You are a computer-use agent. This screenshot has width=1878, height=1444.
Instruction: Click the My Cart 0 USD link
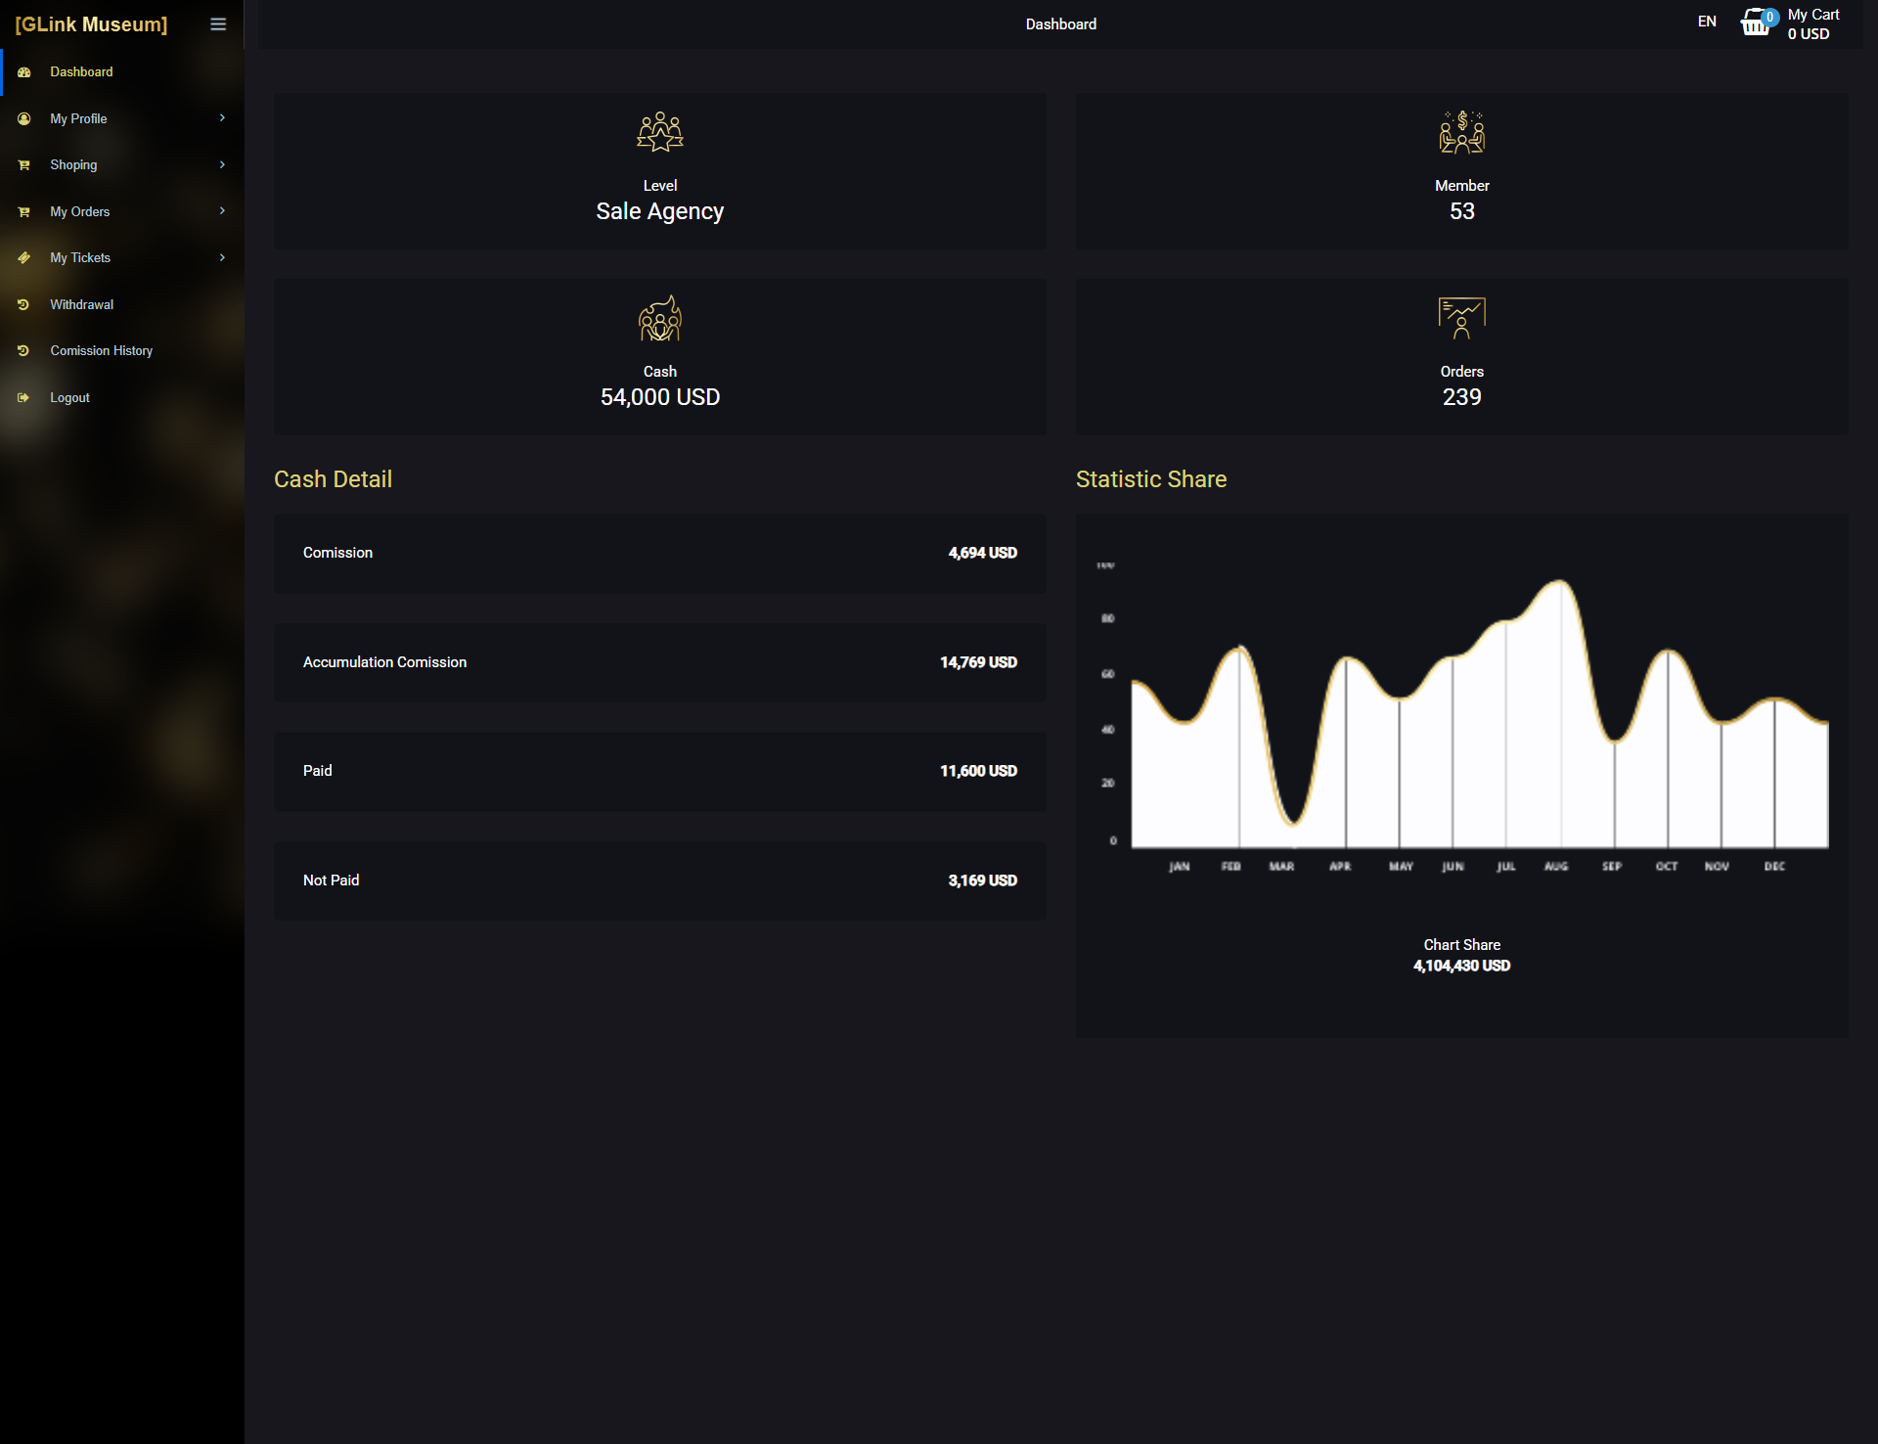pos(1812,24)
